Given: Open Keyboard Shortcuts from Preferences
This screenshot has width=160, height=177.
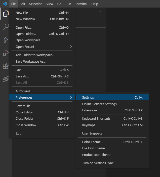Looking at the screenshot, I should pos(96,119).
